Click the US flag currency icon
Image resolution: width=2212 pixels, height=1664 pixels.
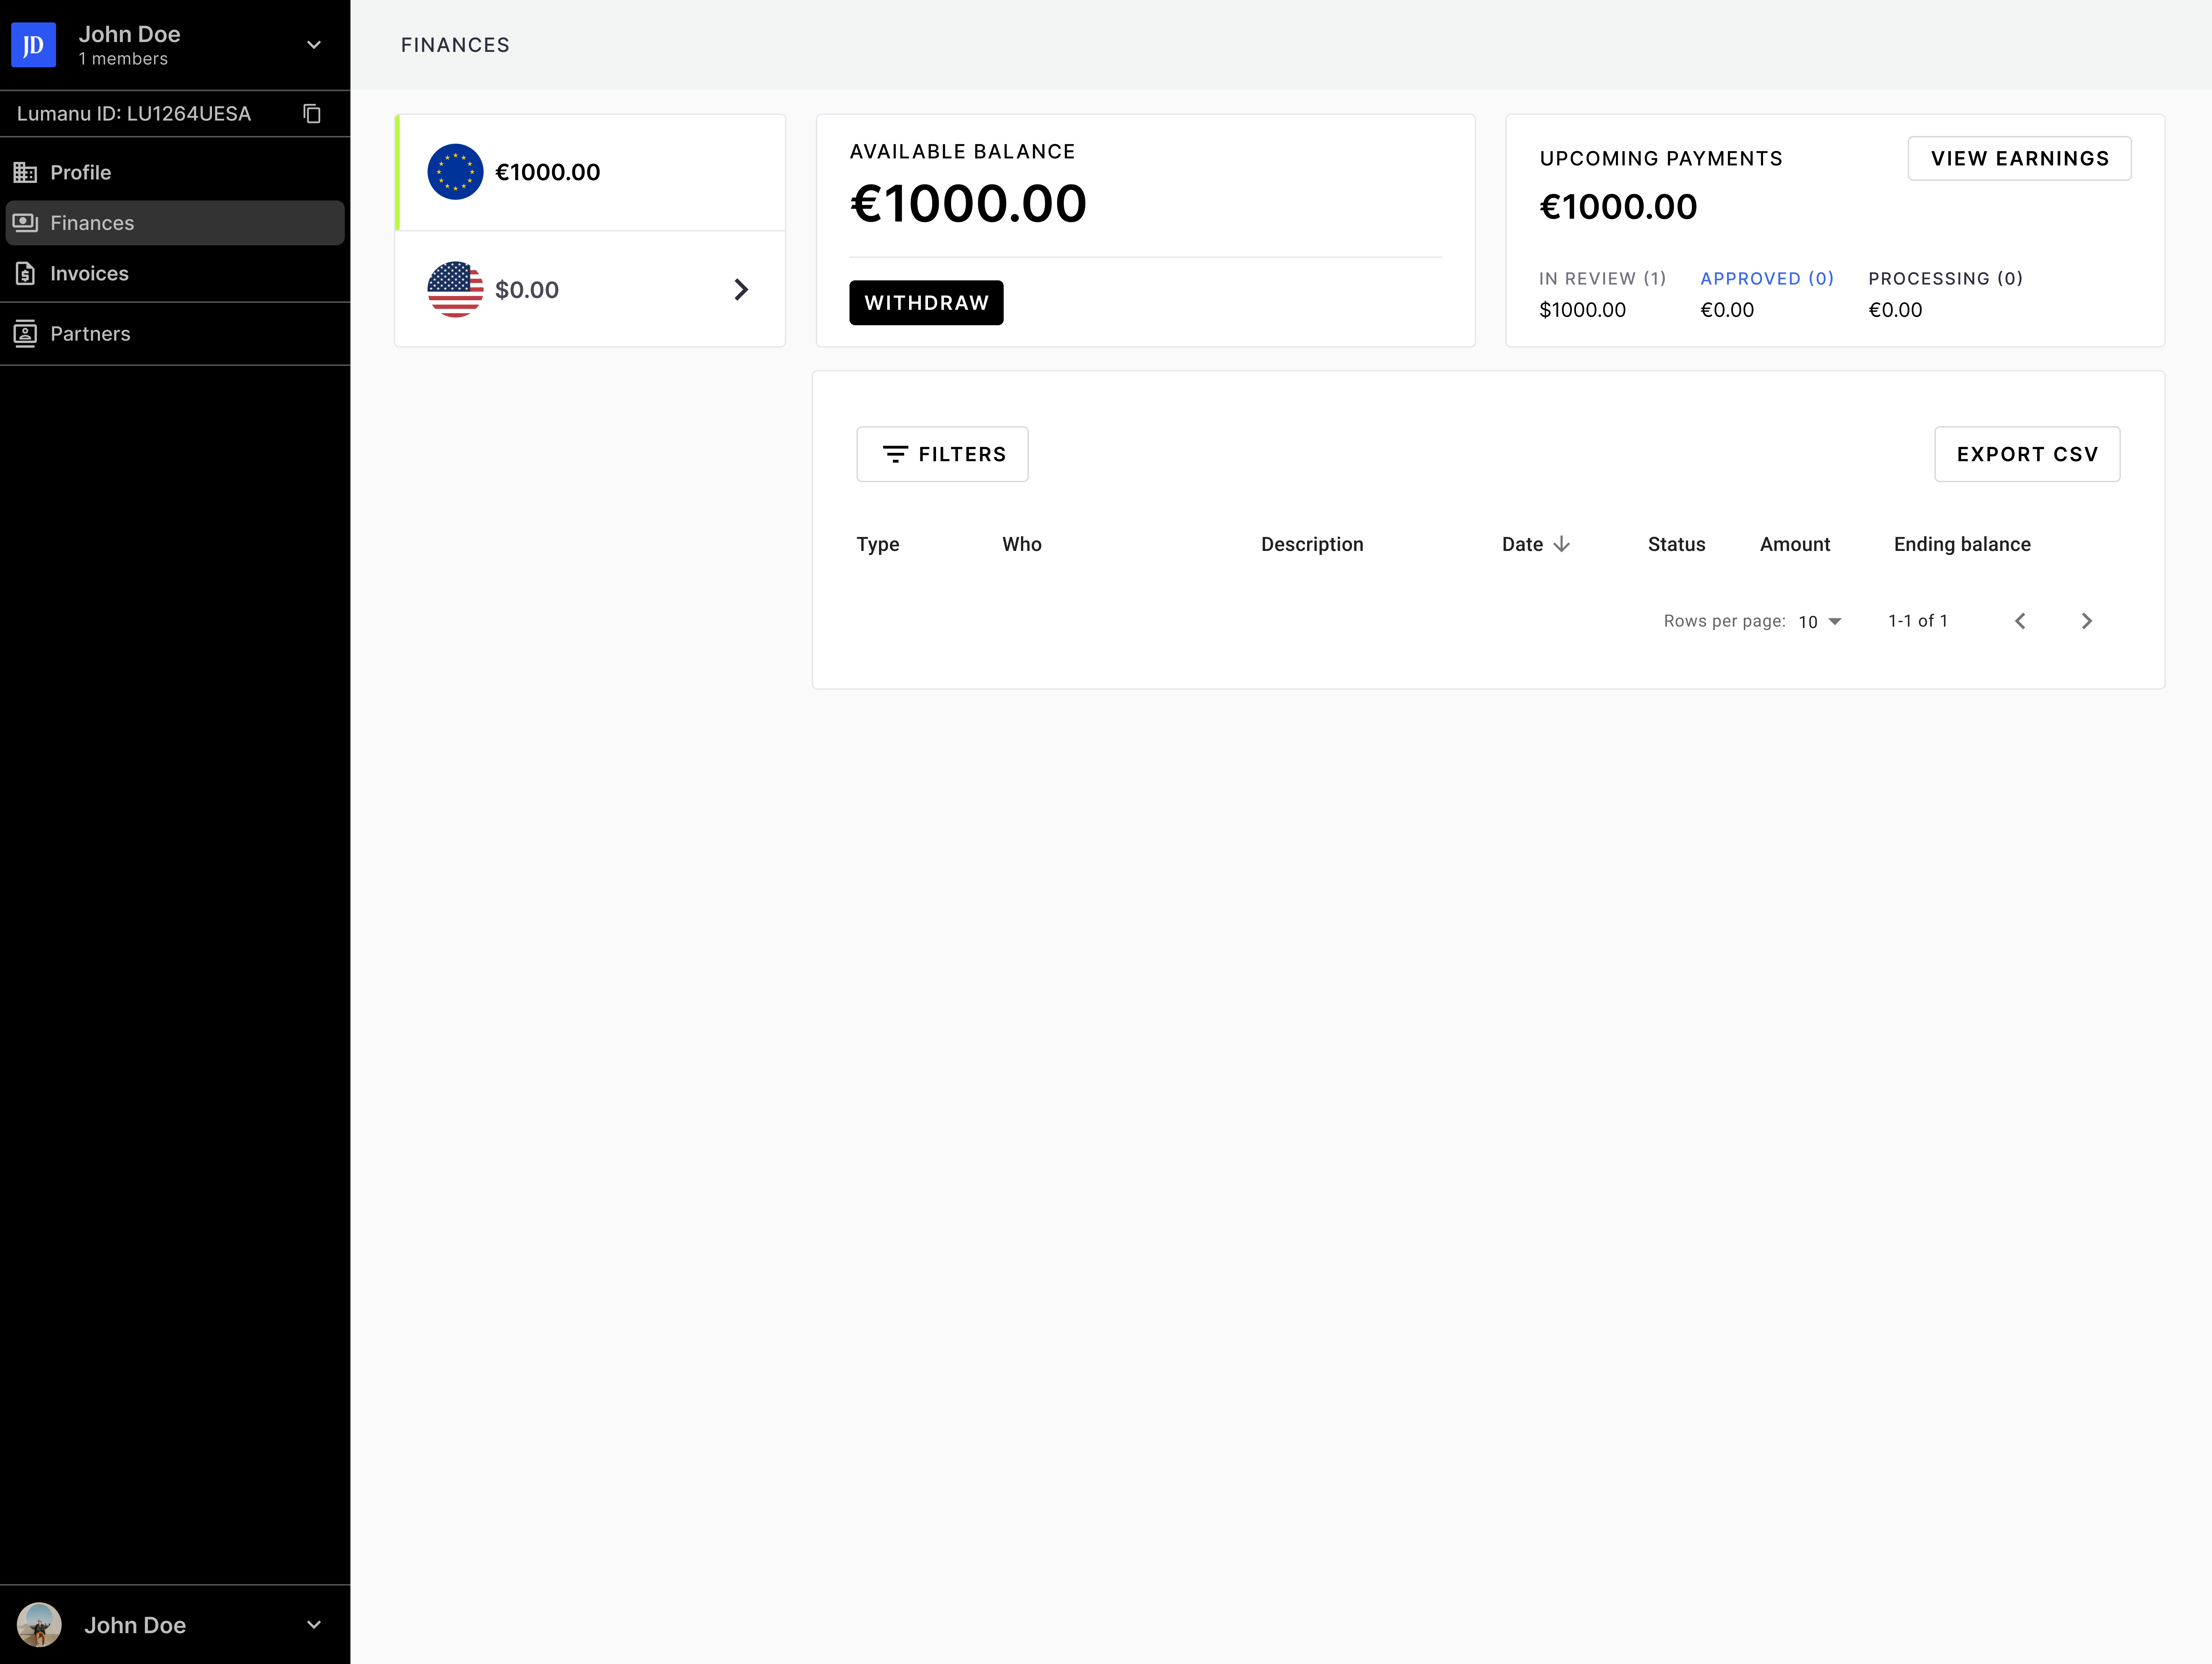click(x=455, y=290)
